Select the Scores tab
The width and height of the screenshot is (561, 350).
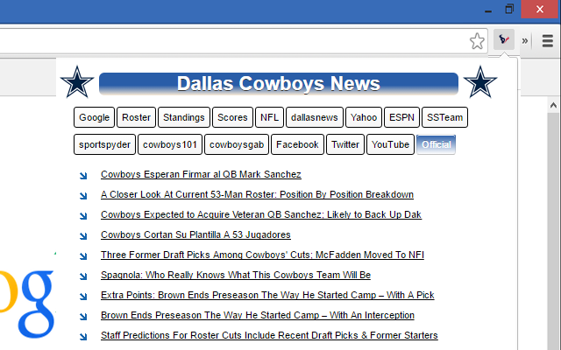(232, 117)
